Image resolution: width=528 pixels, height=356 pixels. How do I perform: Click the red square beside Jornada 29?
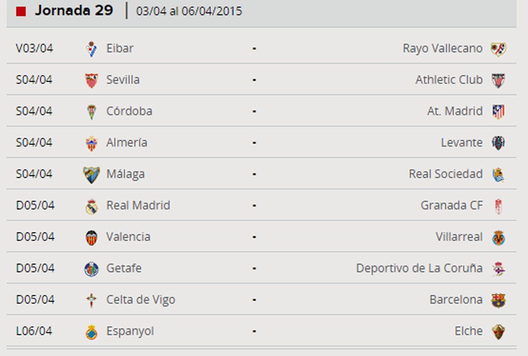(21, 12)
